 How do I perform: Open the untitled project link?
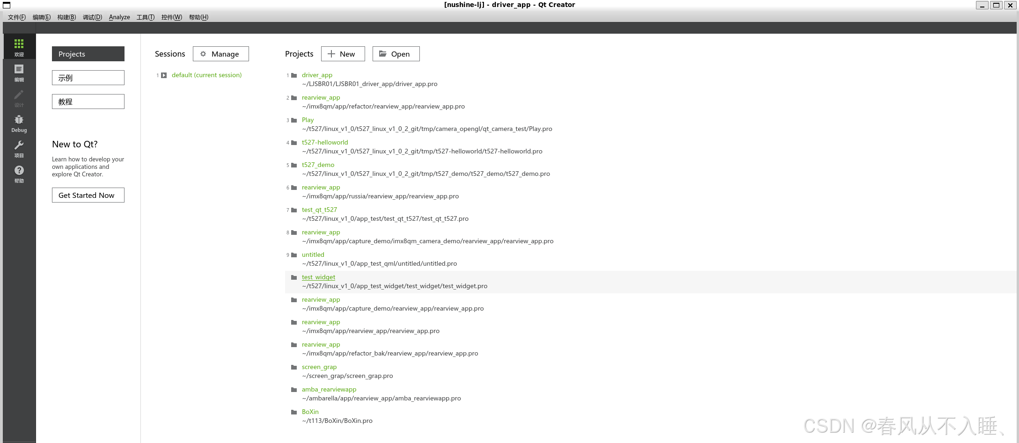point(313,255)
